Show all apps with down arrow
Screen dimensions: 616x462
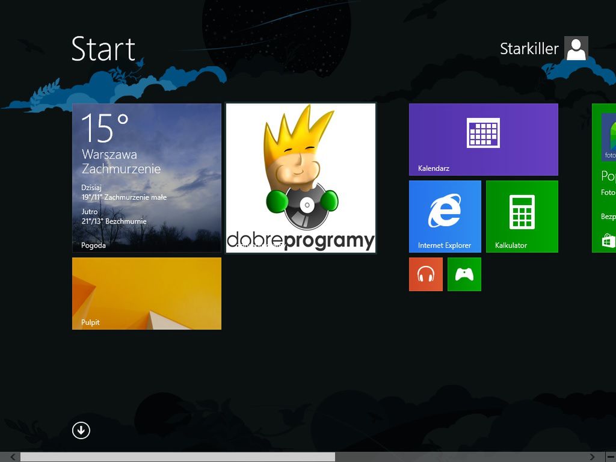click(81, 431)
